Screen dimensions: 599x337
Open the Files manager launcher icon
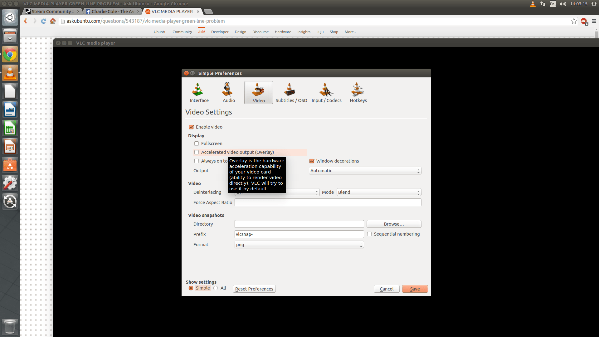click(10, 36)
